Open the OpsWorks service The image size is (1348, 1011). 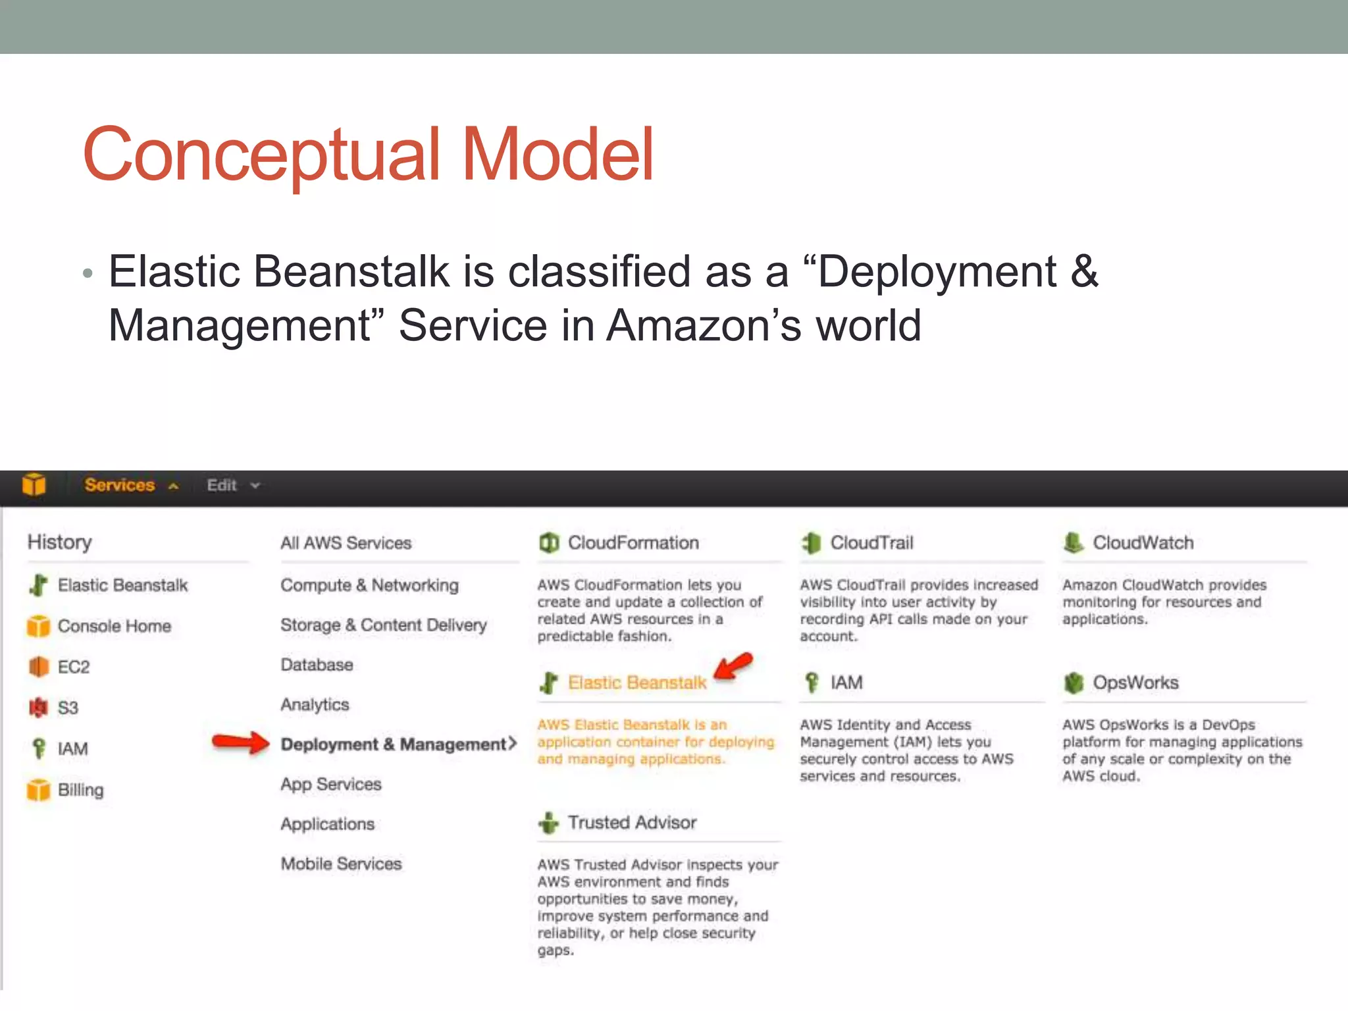[1135, 683]
